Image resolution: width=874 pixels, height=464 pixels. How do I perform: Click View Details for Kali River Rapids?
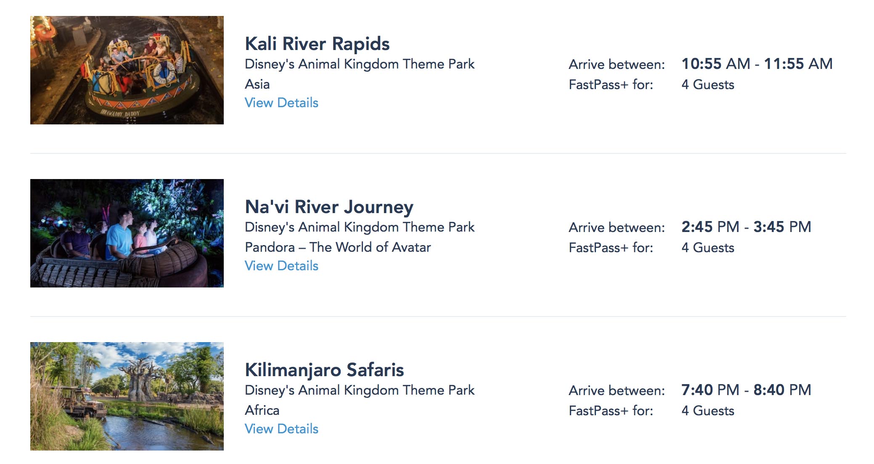(281, 103)
